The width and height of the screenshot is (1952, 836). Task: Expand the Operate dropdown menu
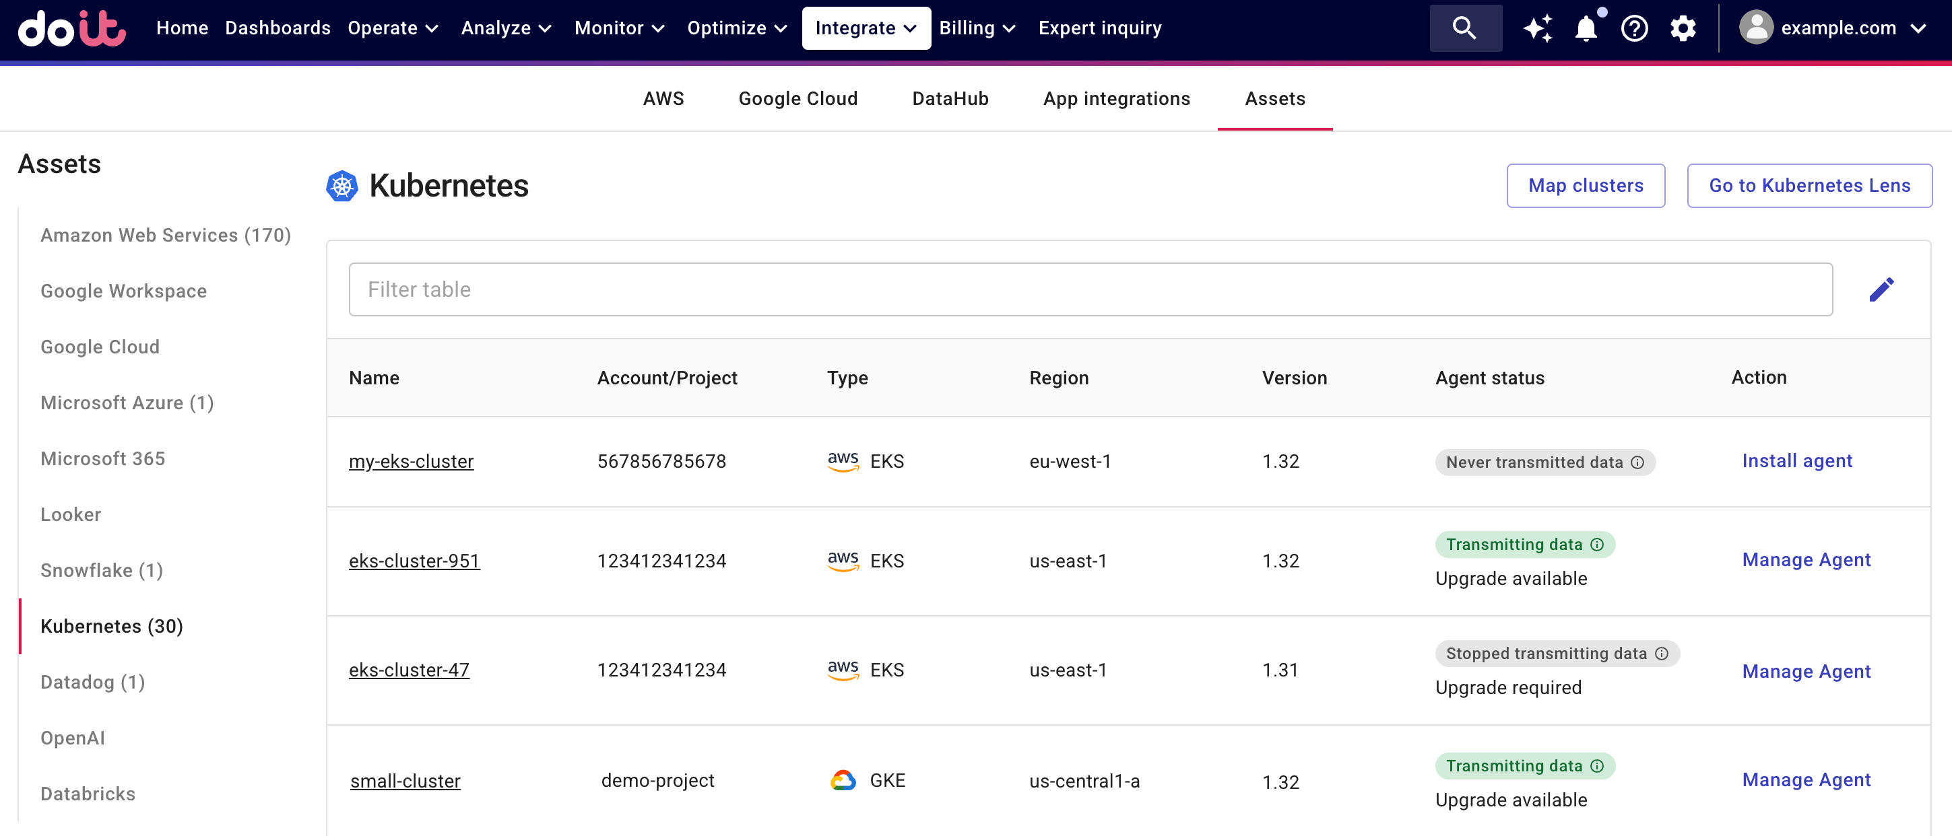(393, 29)
